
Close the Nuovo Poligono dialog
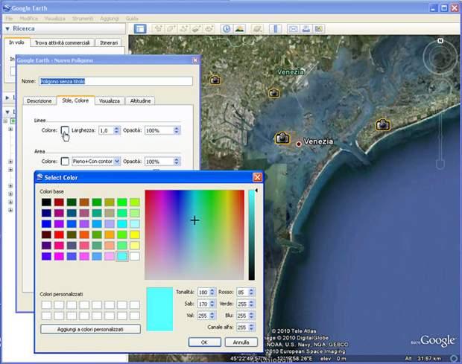point(195,60)
